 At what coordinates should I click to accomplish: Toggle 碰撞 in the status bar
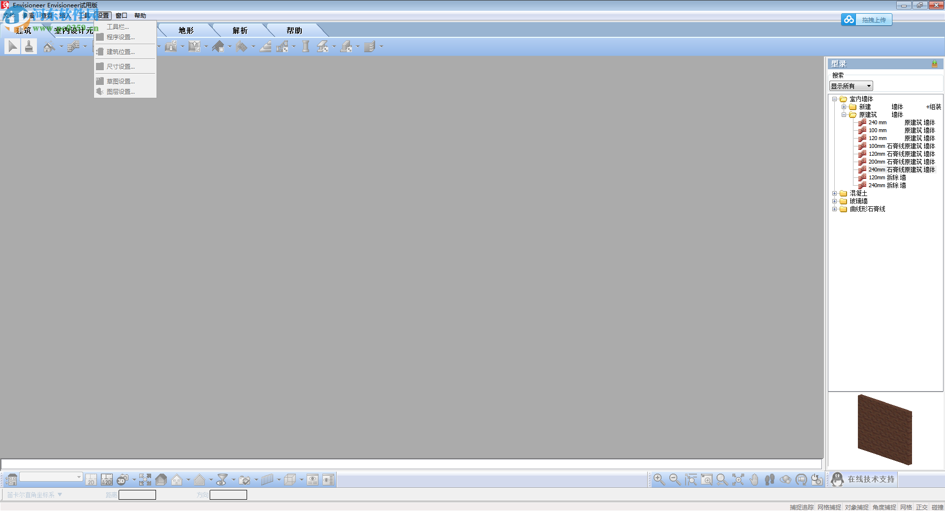point(938,507)
